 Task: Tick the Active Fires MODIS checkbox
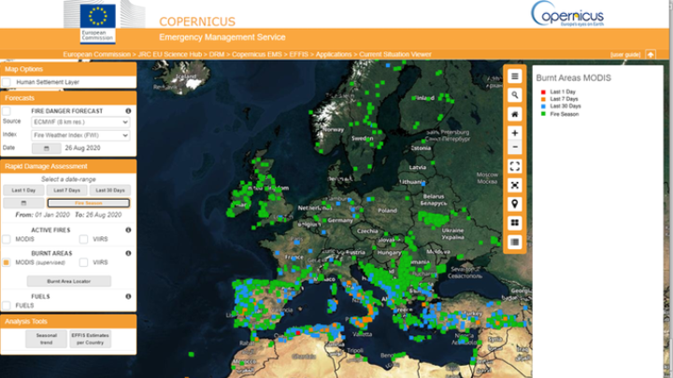[7, 239]
